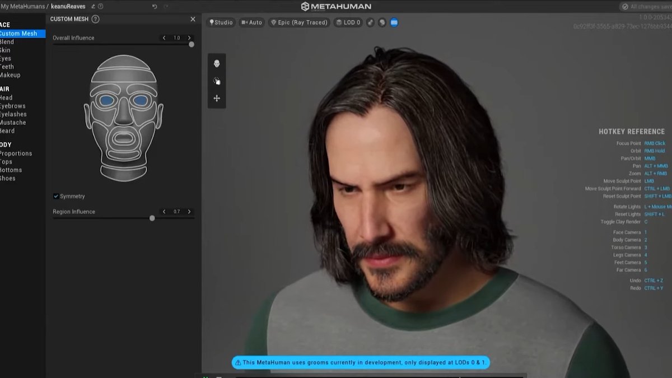Go to My MetaHumans breadcrumb
Screen dimensions: 672x378
pos(22,7)
